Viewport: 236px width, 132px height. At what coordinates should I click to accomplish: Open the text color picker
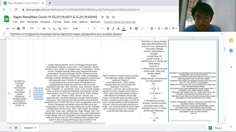tap(124, 29)
